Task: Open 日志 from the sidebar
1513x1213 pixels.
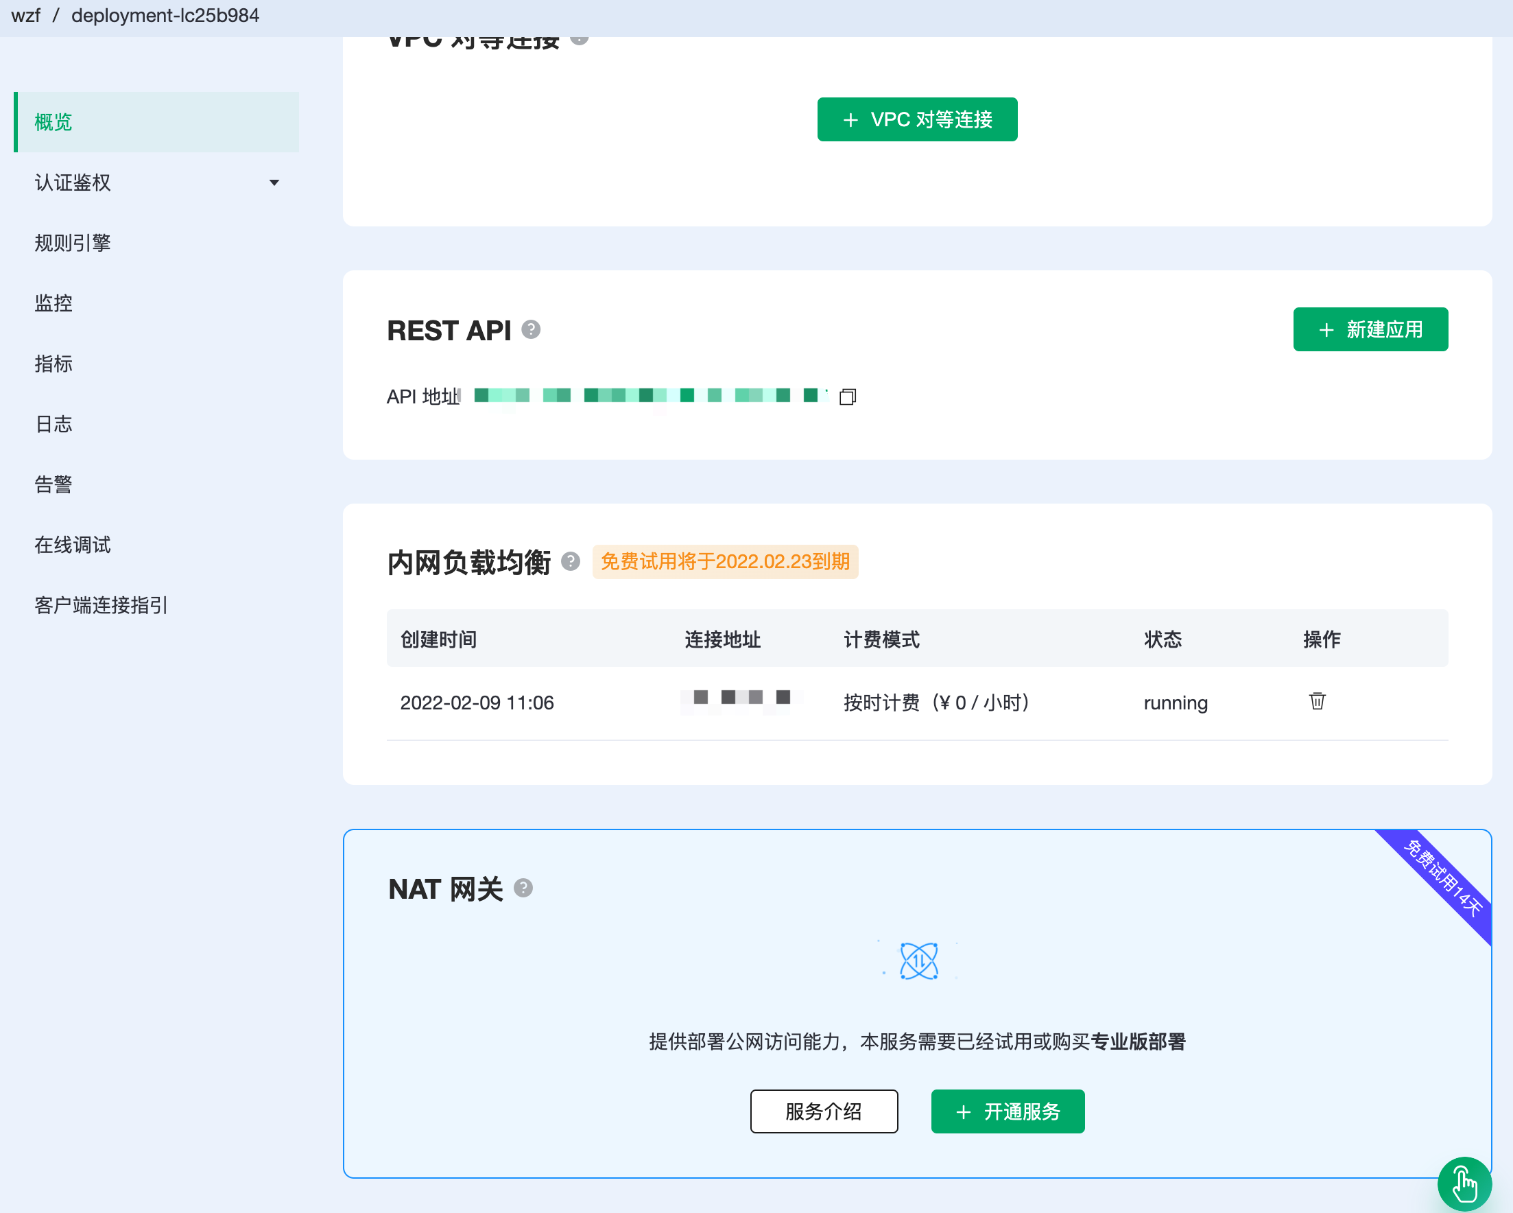Action: pyautogui.click(x=53, y=424)
